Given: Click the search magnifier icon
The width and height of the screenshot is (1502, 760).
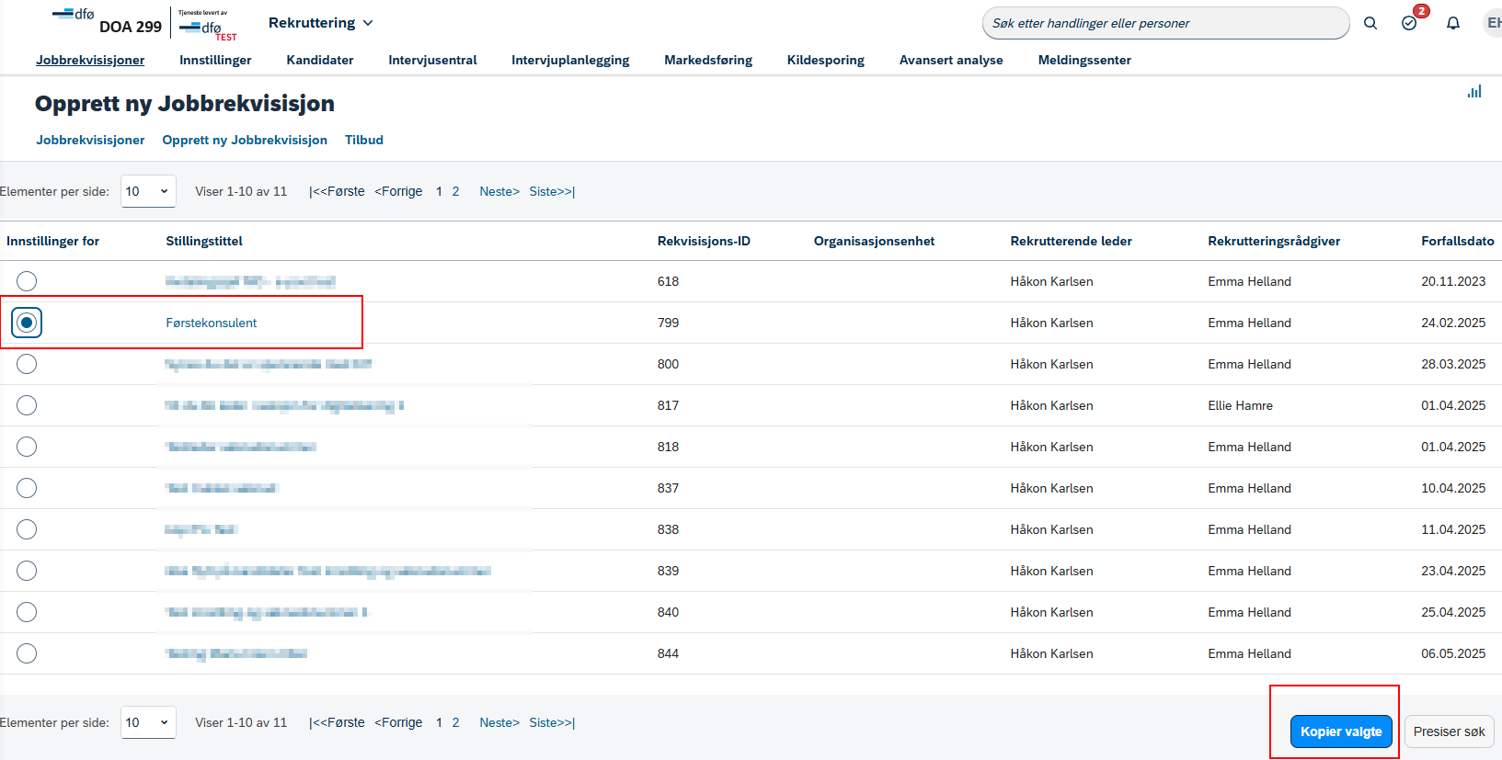Looking at the screenshot, I should tap(1370, 23).
